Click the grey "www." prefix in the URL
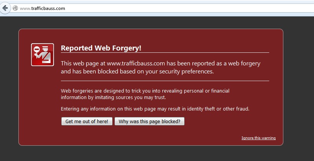Screen dimensions: 314x161 (x=25, y=8)
